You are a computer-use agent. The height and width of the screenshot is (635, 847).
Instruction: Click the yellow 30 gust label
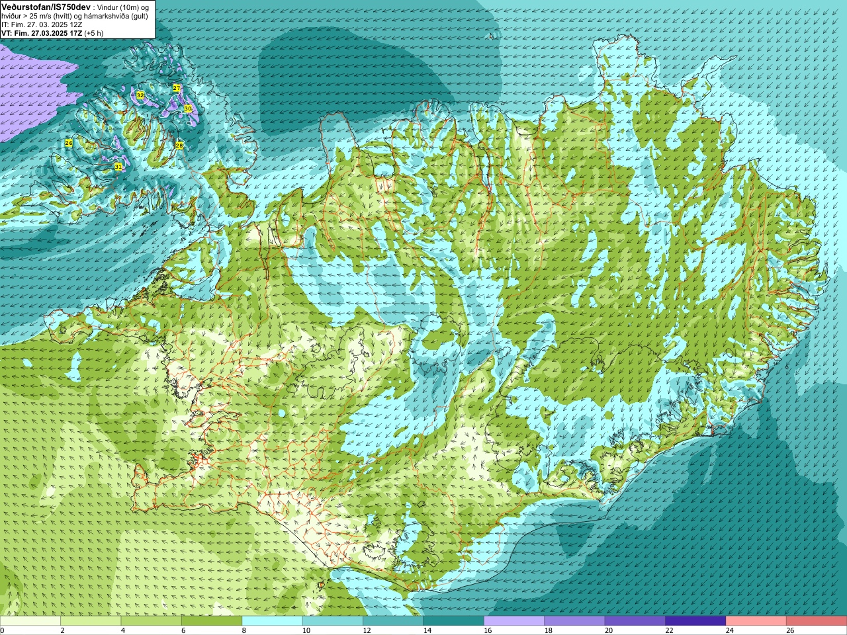coord(188,108)
